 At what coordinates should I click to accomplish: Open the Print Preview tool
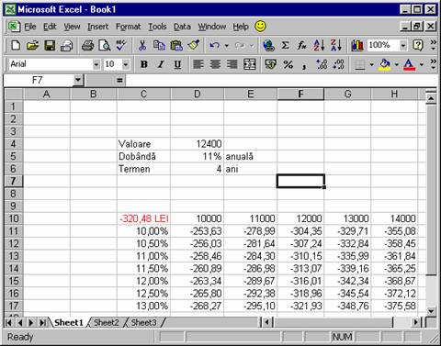coord(105,46)
